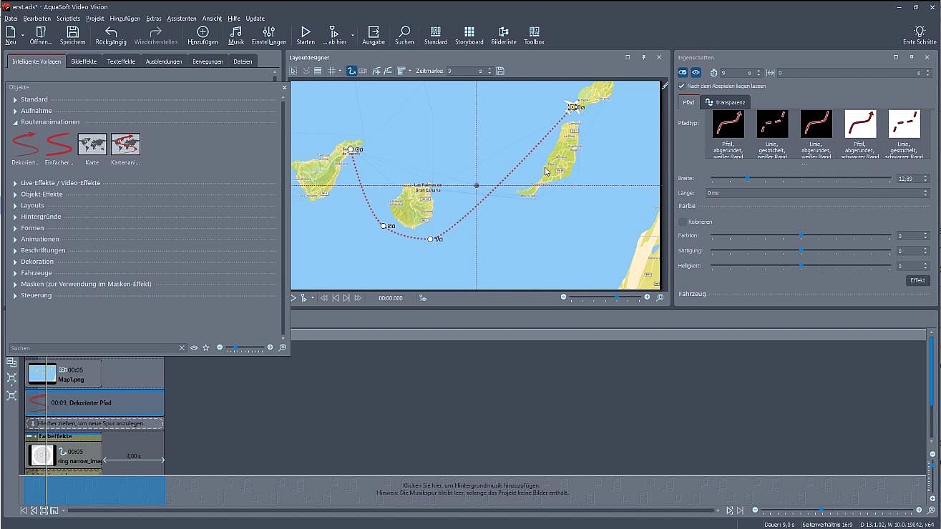Click the Speichern save icon
The height and width of the screenshot is (529, 941).
tap(72, 32)
